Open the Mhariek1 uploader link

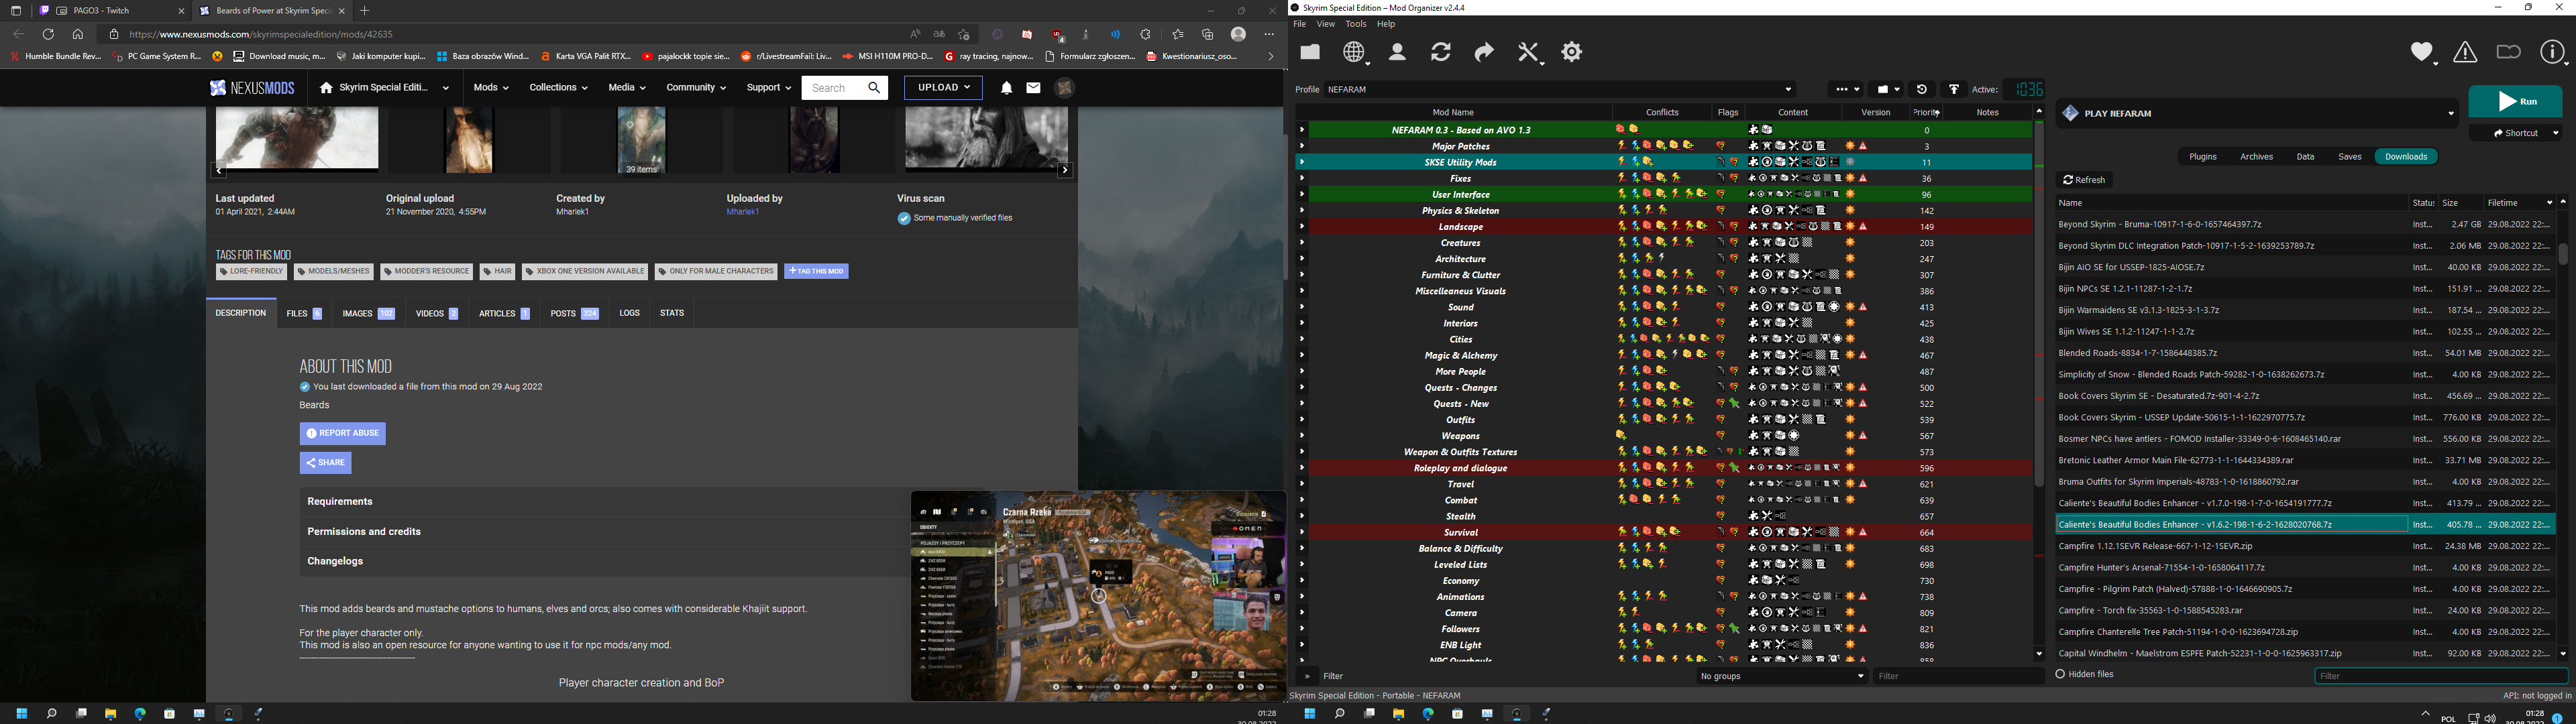point(742,212)
